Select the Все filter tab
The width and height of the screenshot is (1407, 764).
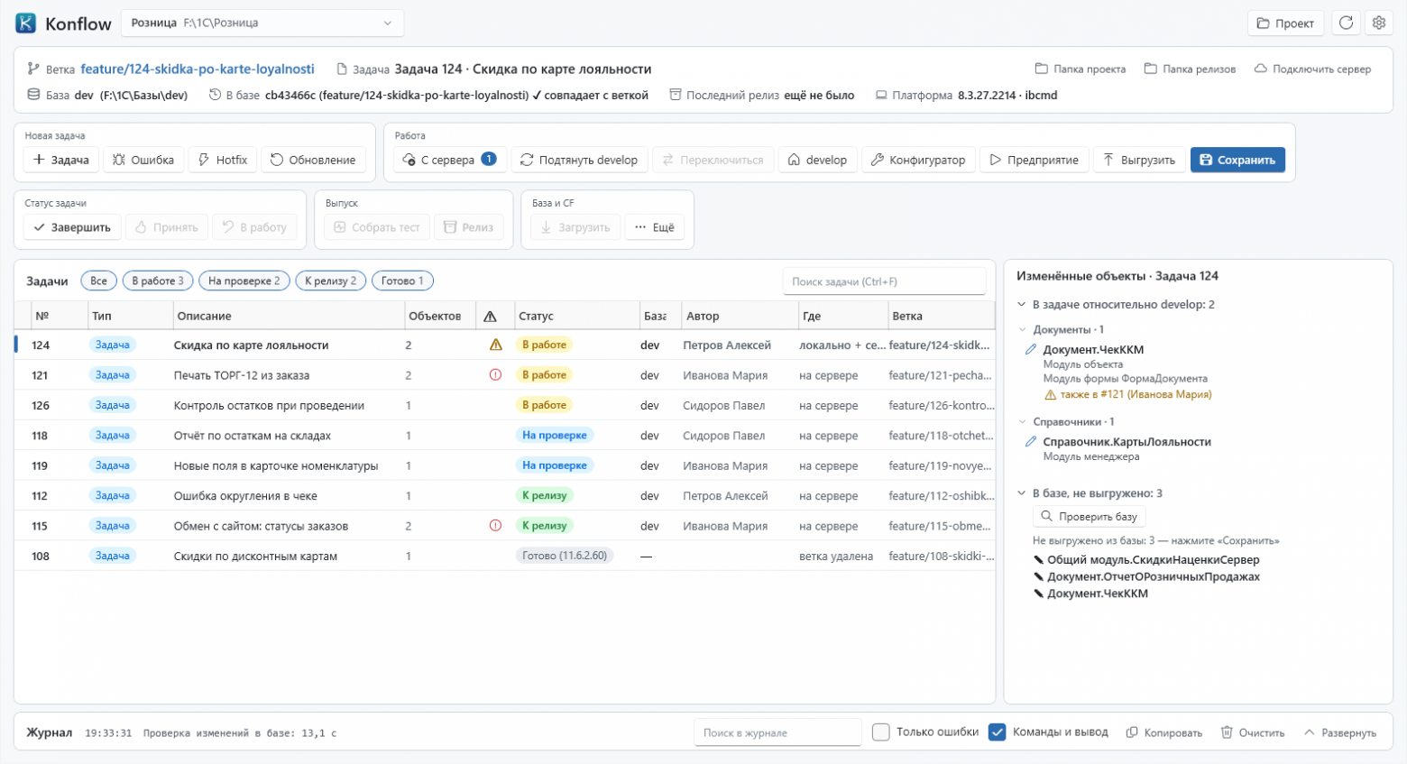click(x=98, y=281)
